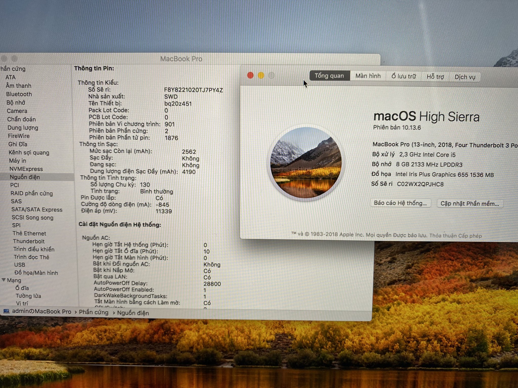Select Đồ họa/Màn hình in the sidebar
This screenshot has width=518, height=388.
pos(36,273)
